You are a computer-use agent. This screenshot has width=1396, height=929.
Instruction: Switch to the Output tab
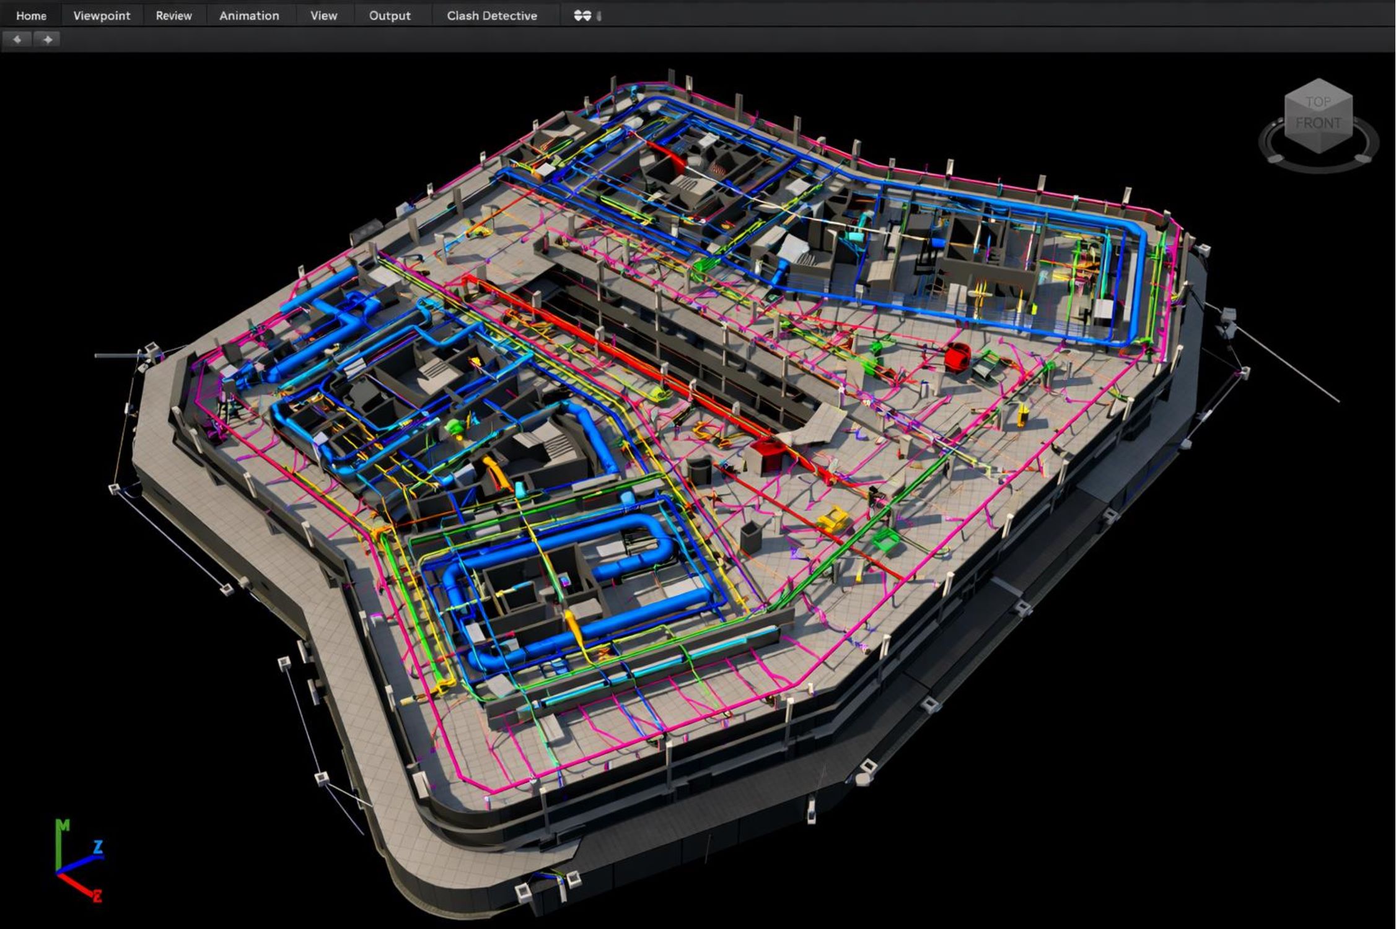click(x=390, y=15)
